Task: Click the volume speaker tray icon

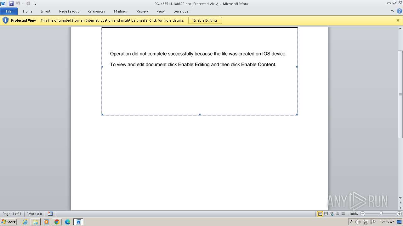Action: [x=358, y=222]
